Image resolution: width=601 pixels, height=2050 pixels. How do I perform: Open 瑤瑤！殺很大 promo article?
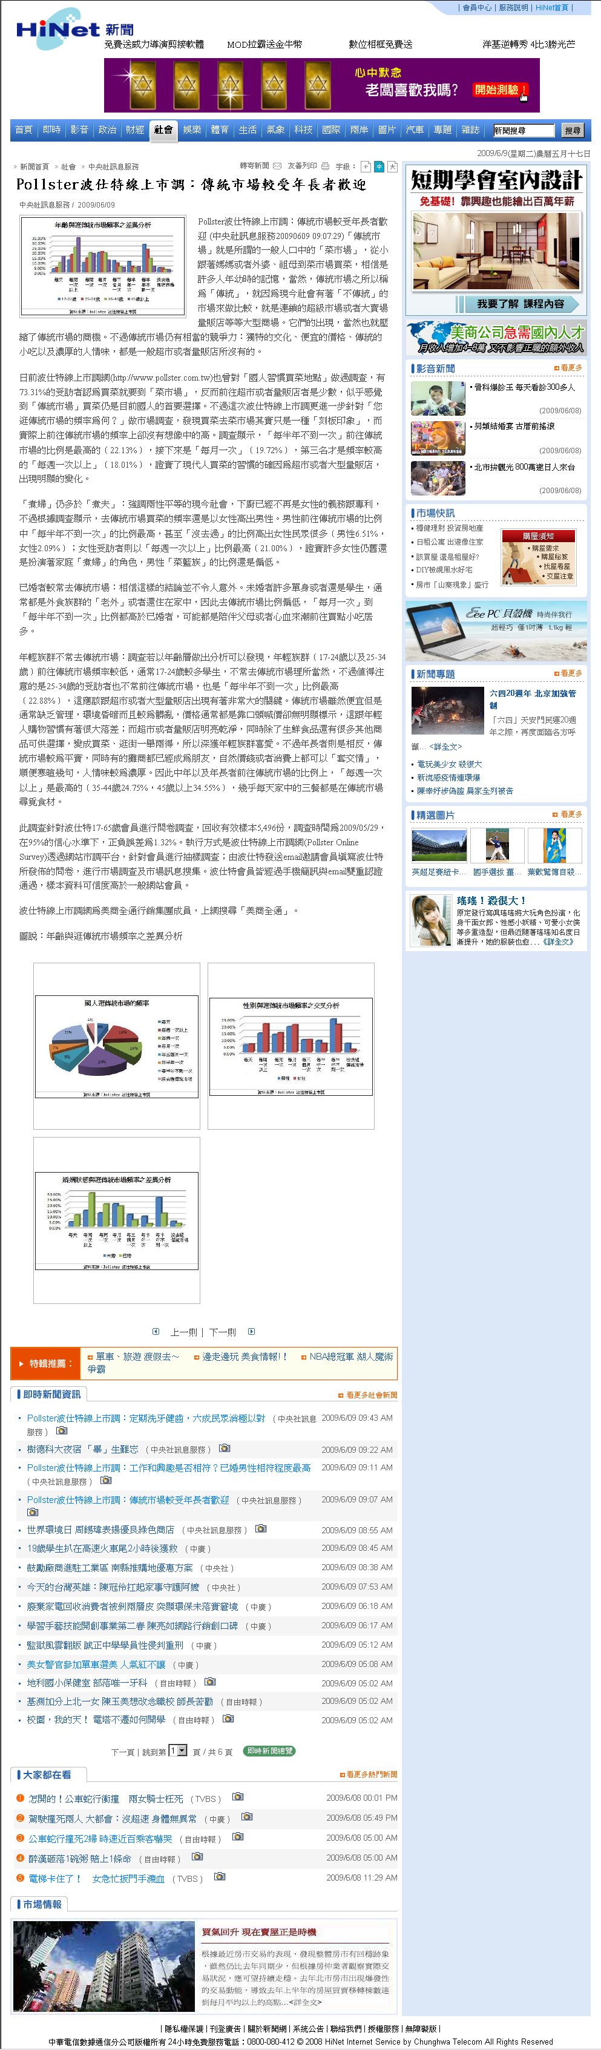pyautogui.click(x=491, y=900)
